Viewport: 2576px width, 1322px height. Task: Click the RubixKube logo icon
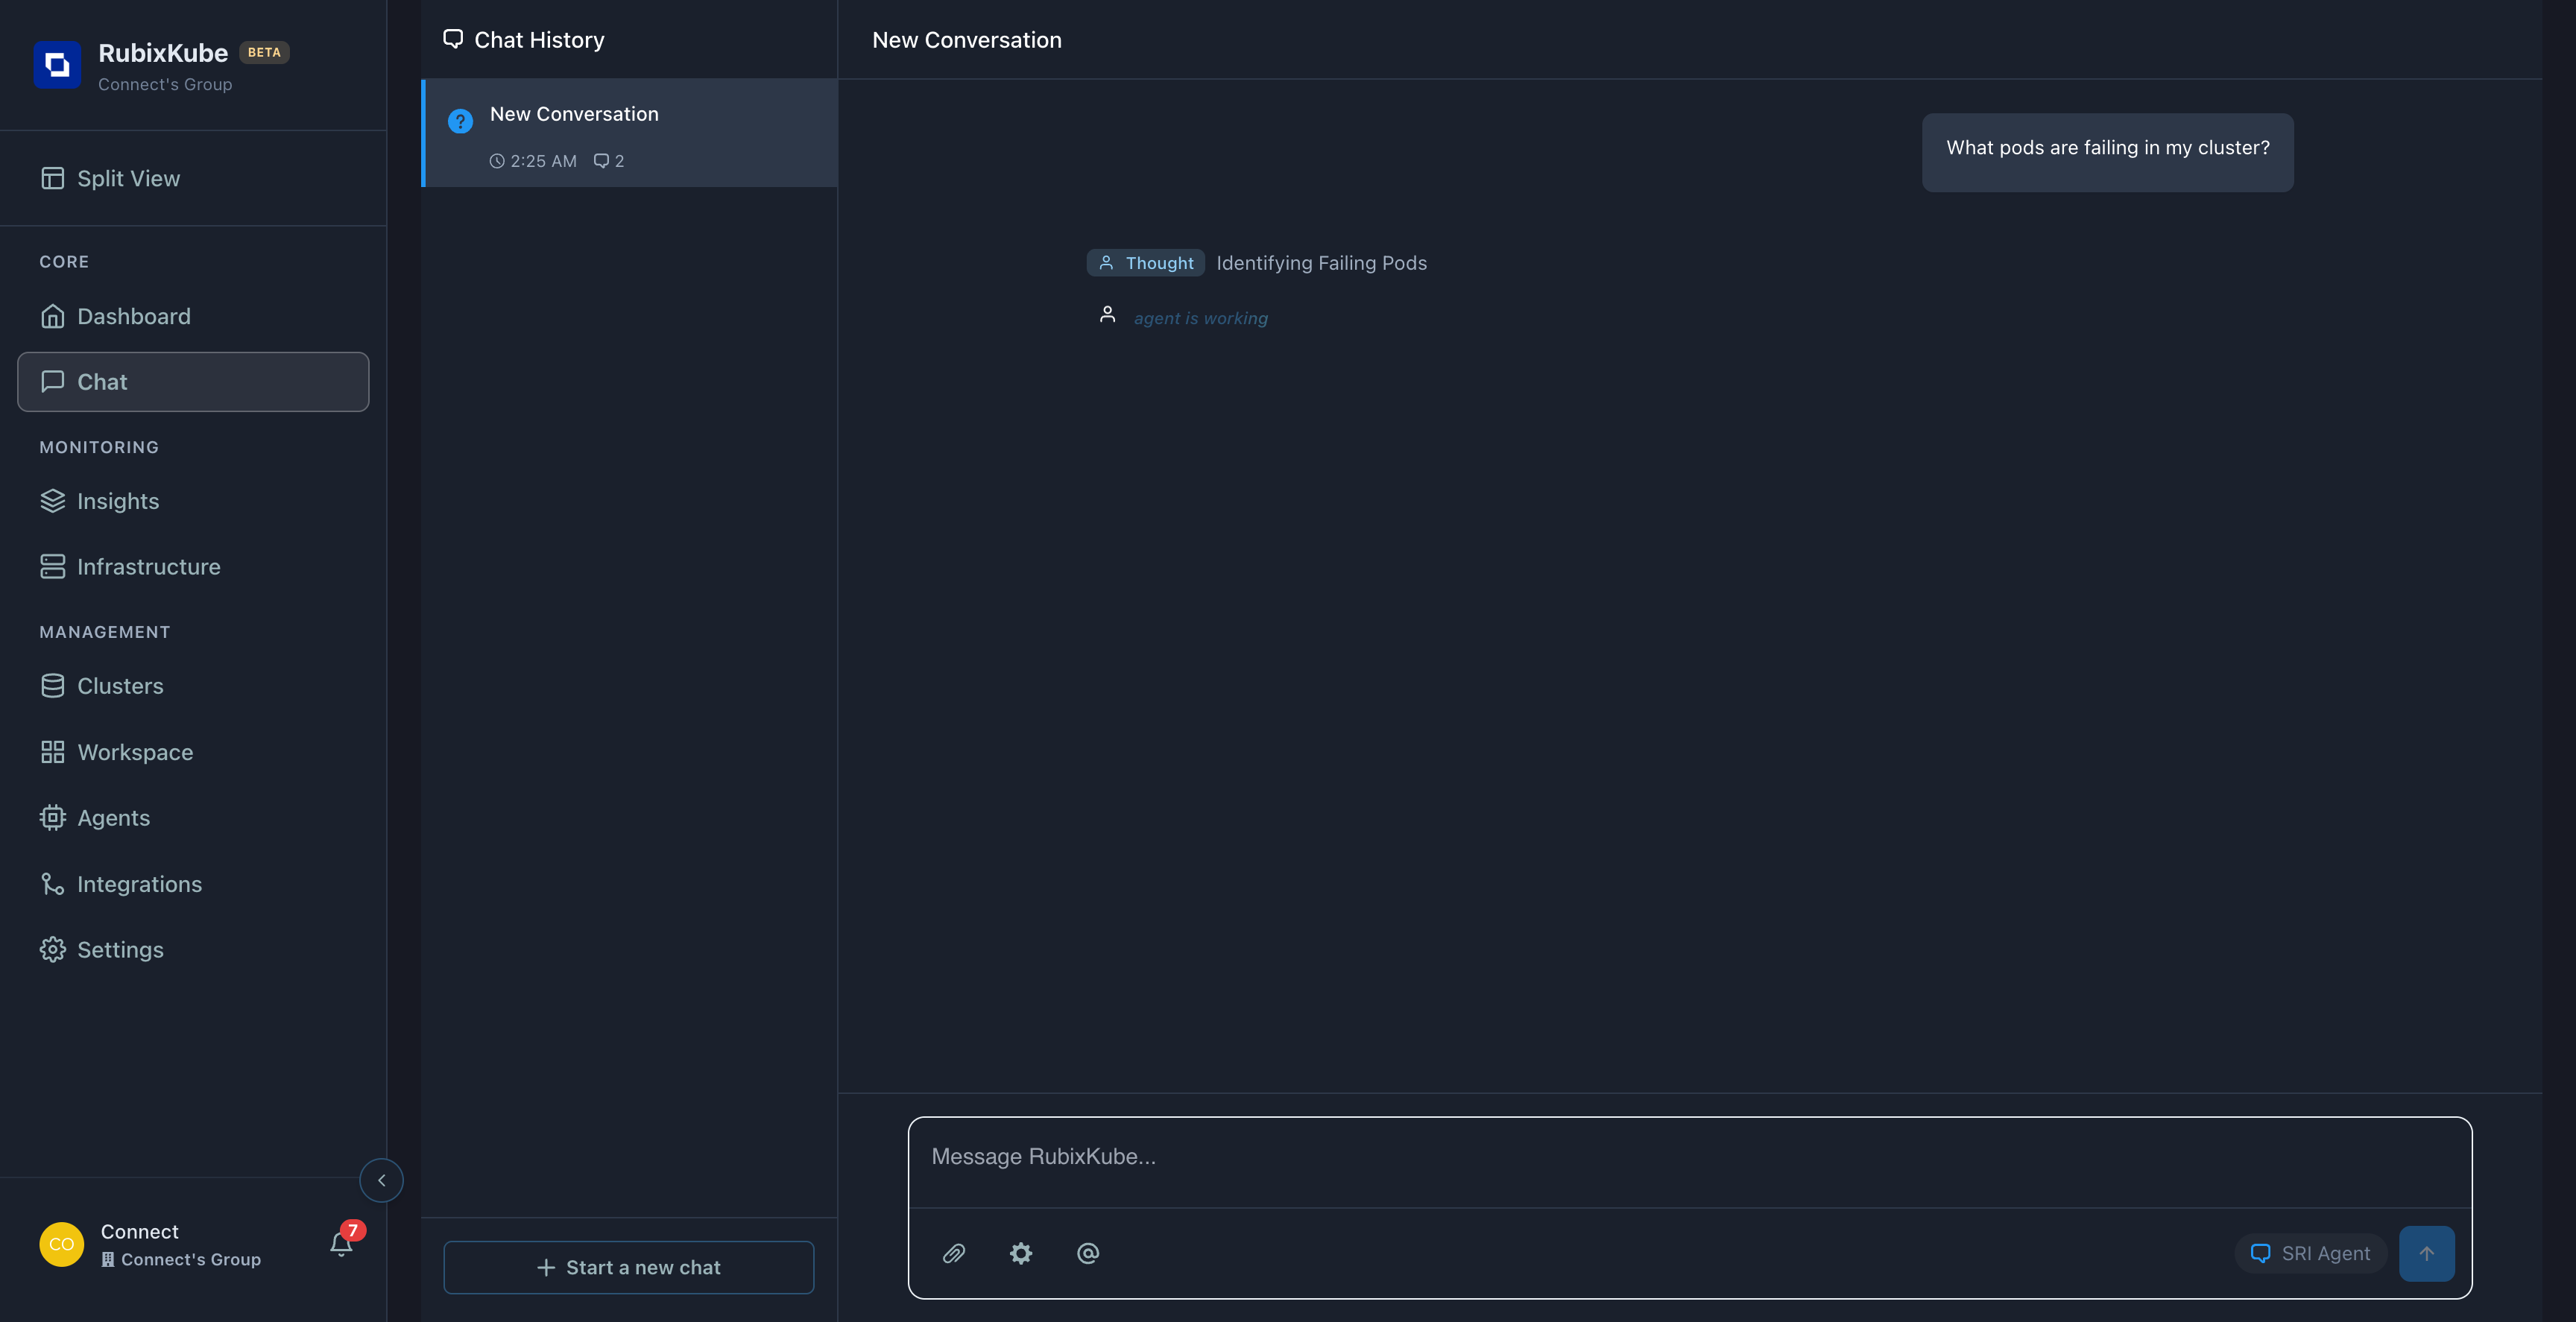pyautogui.click(x=57, y=65)
